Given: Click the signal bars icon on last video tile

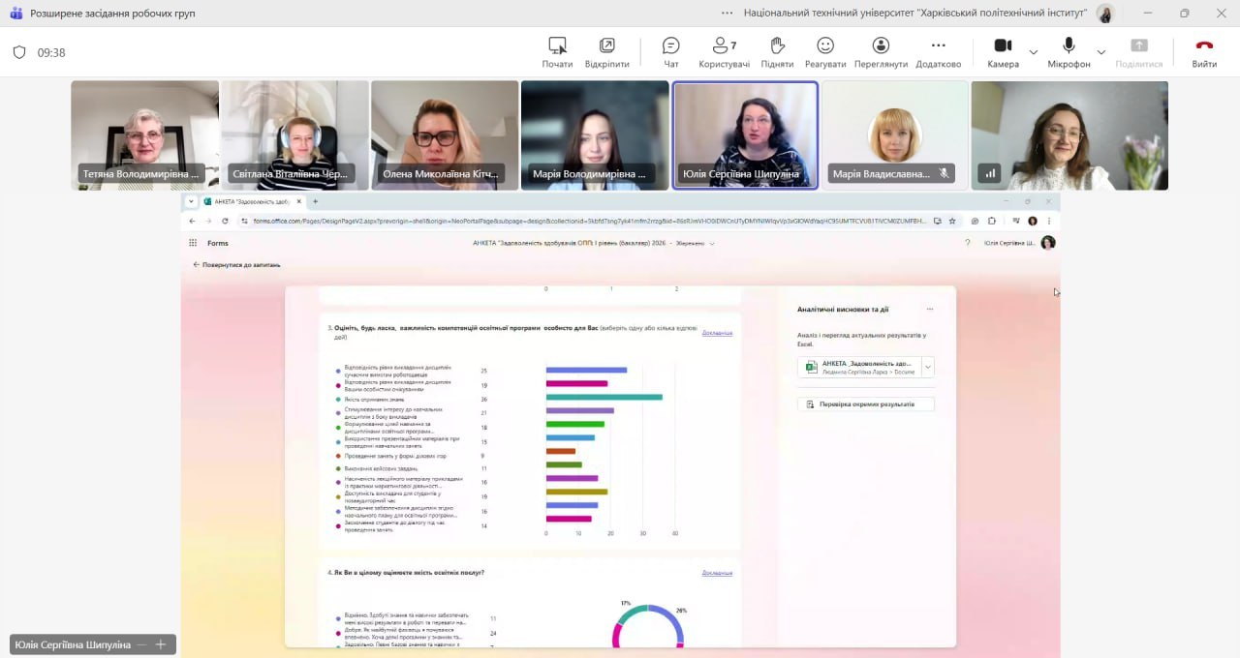Looking at the screenshot, I should tap(989, 174).
